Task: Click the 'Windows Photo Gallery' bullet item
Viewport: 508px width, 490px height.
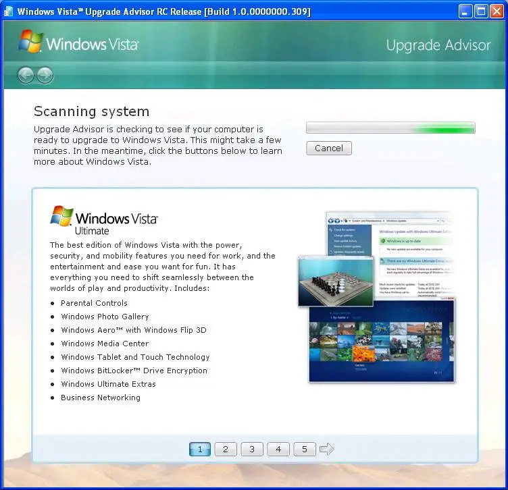Action: click(x=105, y=317)
